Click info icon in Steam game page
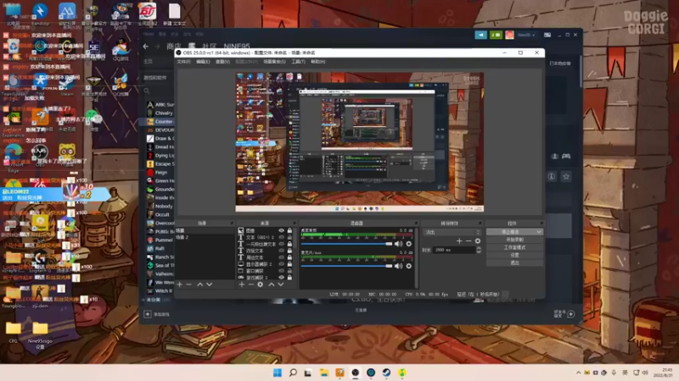Viewport: 679px width, 381px height. click(x=551, y=176)
